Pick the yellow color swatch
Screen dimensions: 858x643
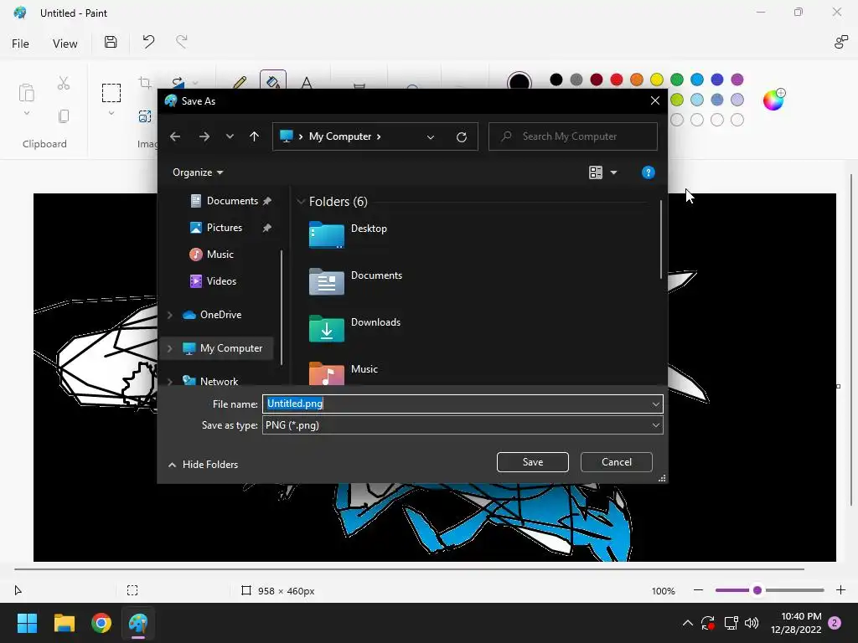tap(657, 80)
